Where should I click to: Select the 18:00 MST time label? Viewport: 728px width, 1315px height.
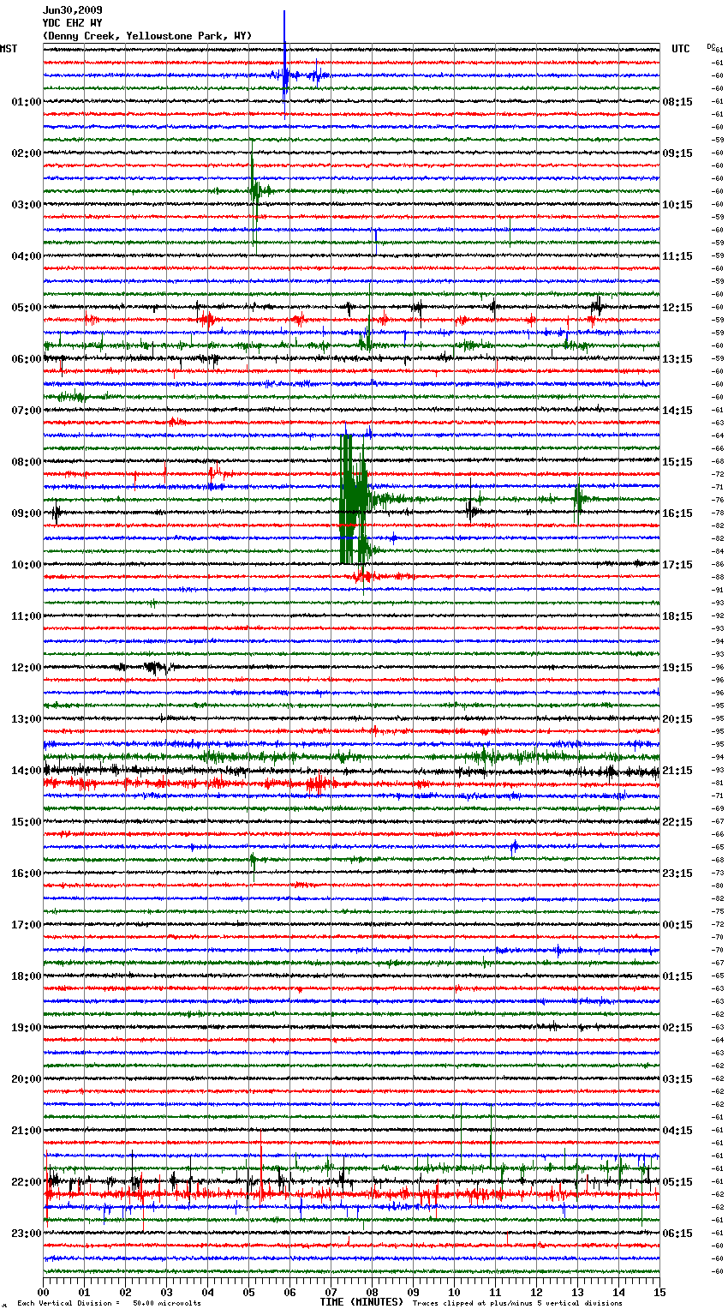[x=27, y=976]
